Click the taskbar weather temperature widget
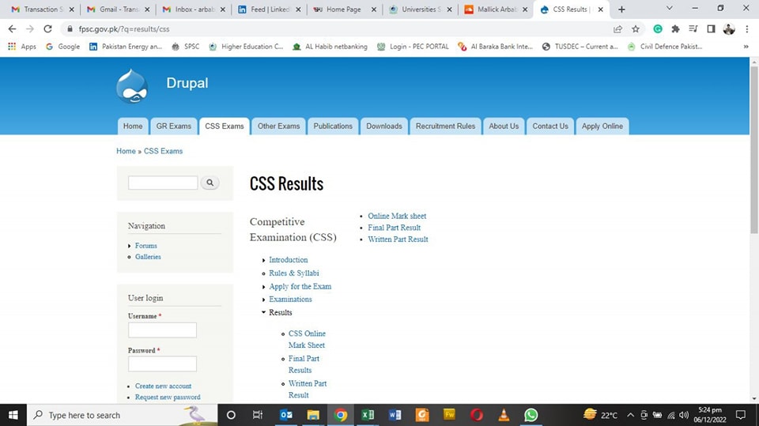 click(x=600, y=415)
